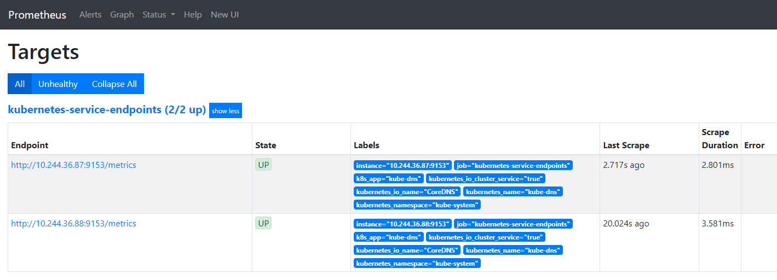Open the Help link in navbar
Viewport: 777px width, 280px height.
point(193,15)
